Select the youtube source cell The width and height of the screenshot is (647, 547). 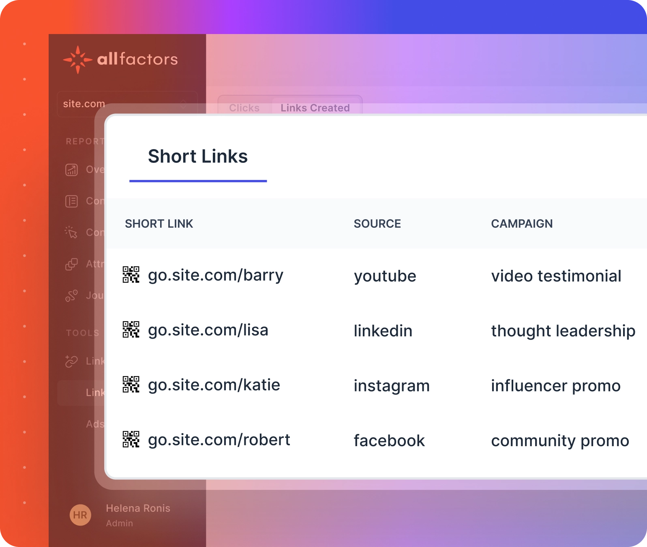coord(385,276)
